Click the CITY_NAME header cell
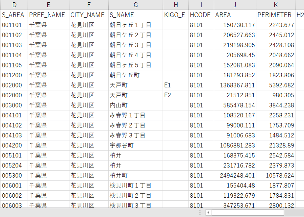Viewport: 304px width, 217px height. (x=89, y=15)
